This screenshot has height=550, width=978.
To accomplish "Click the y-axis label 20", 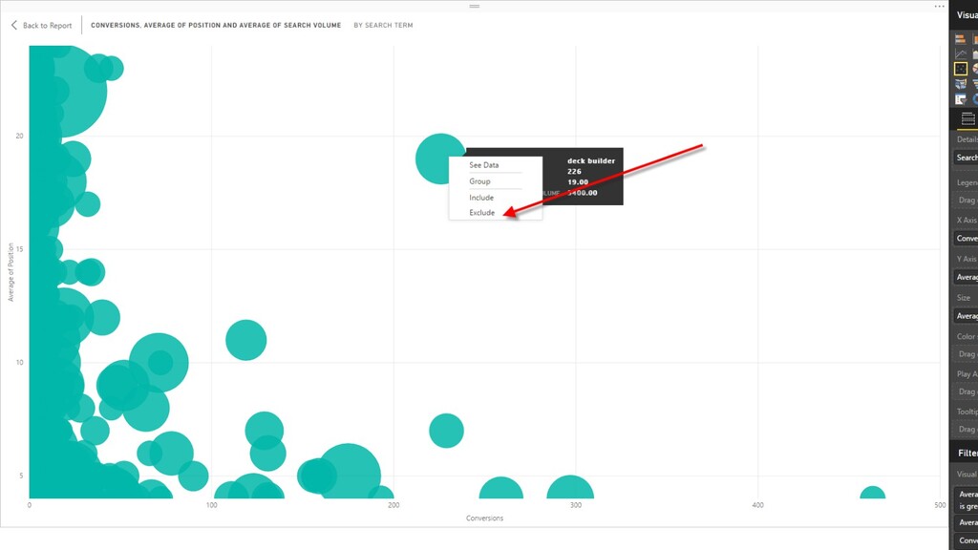I will [x=19, y=136].
